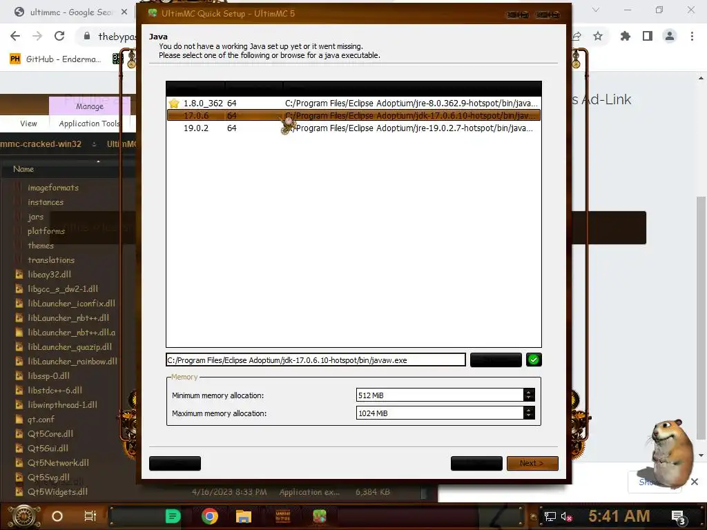Click Chrome back arrow
Screen dimensions: 707x530
15,36
